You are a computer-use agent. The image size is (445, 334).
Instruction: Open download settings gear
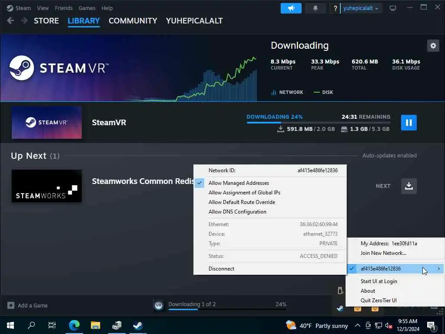(433, 46)
